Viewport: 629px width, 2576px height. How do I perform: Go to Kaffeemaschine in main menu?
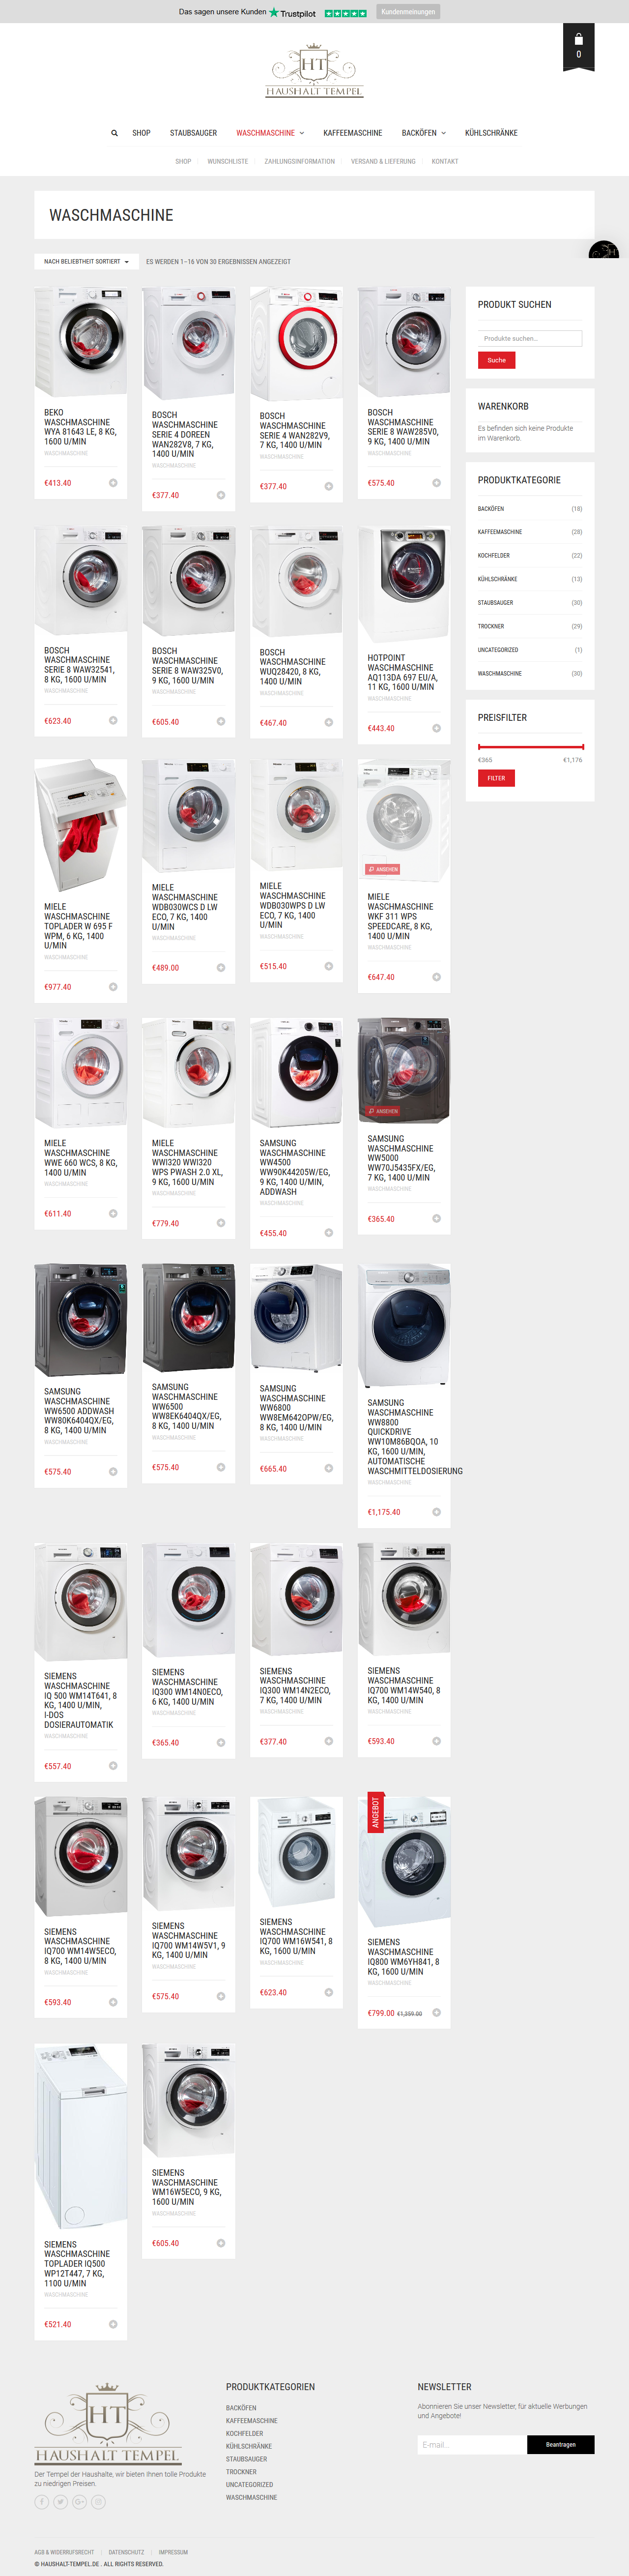coord(352,133)
